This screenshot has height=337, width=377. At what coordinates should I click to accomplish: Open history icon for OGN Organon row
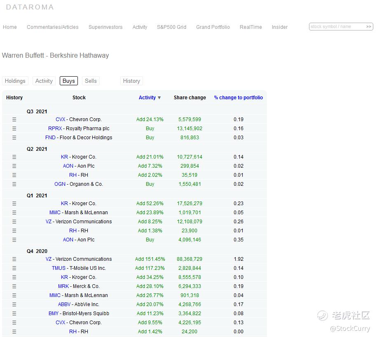tap(14, 184)
